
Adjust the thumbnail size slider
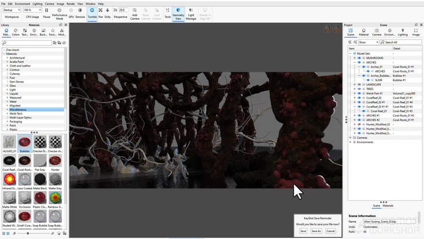click(28, 233)
